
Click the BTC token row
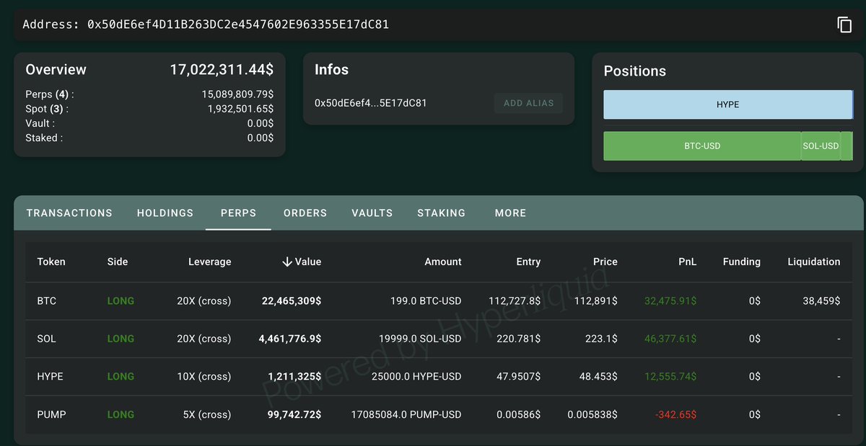[x=47, y=301]
